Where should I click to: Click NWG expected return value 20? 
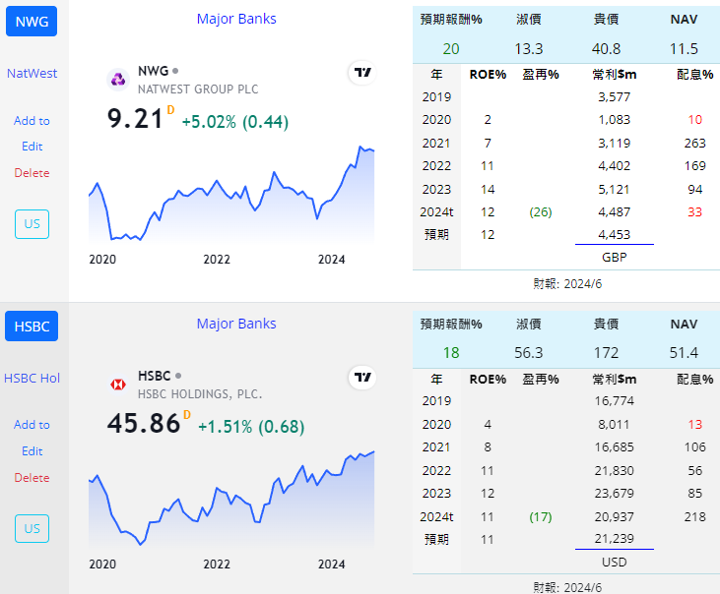(451, 49)
